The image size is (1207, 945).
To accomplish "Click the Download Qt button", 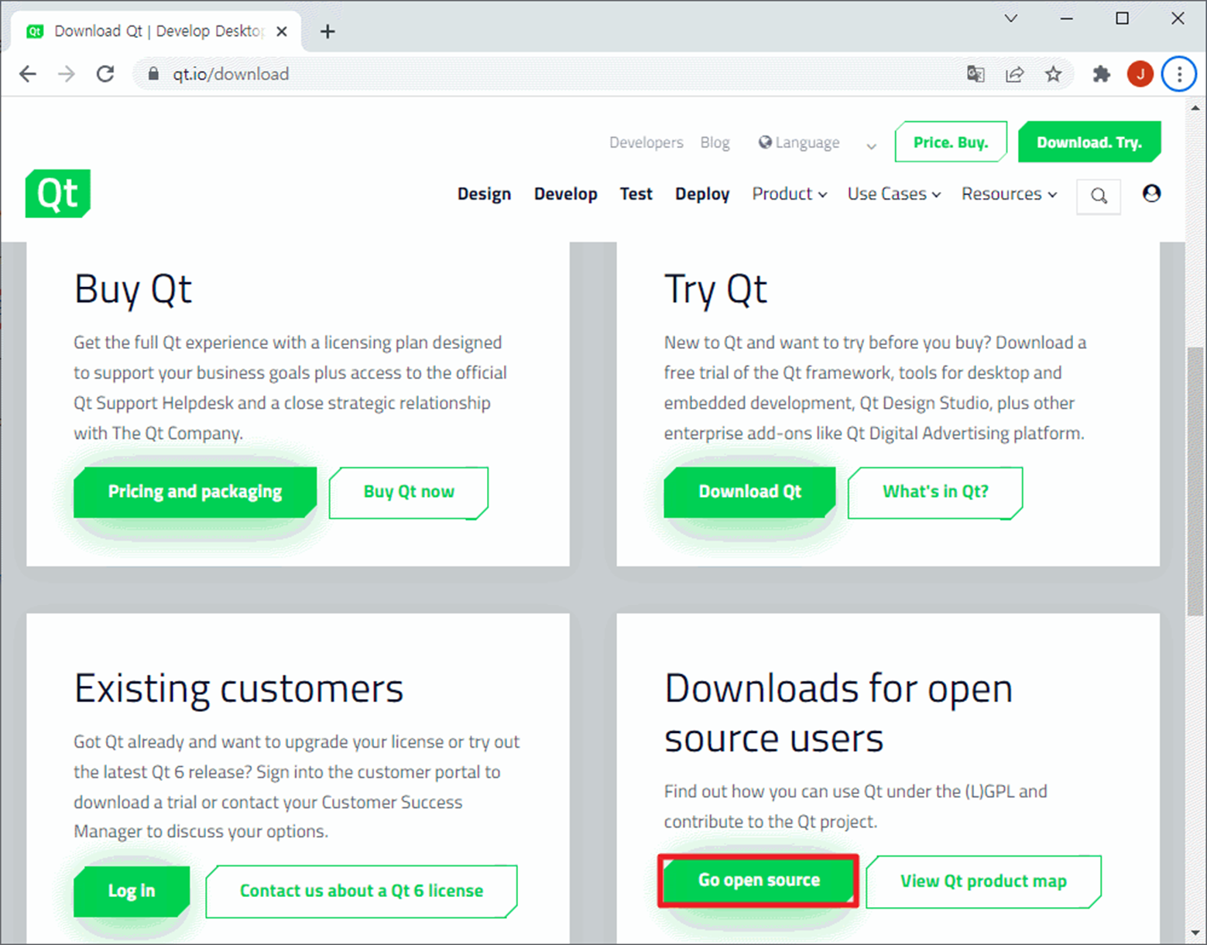I will [x=749, y=492].
